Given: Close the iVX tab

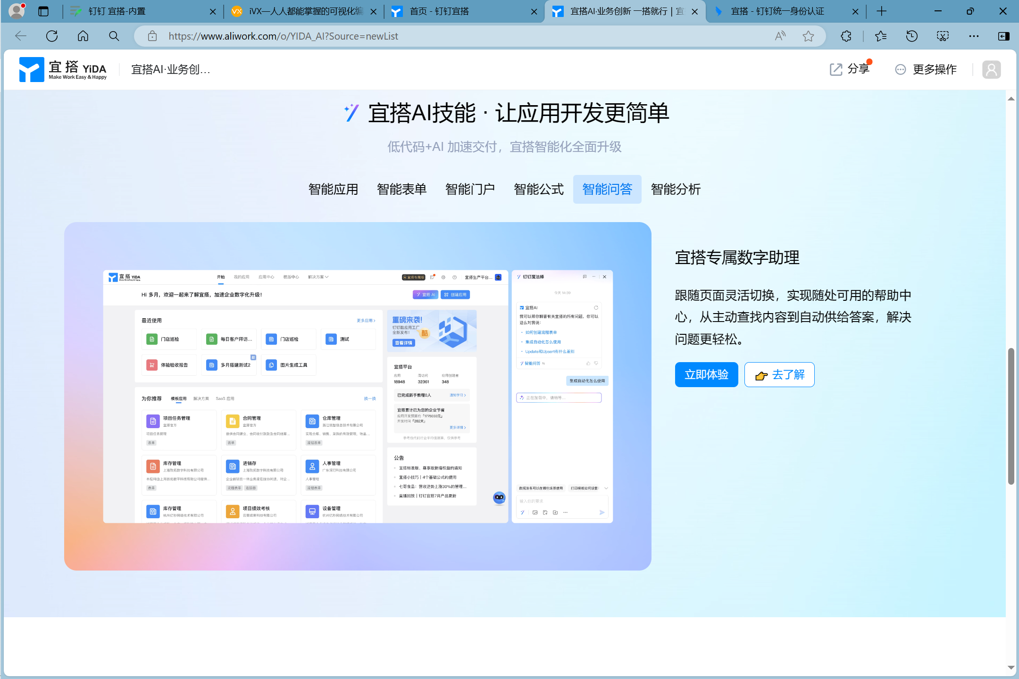Looking at the screenshot, I should 374,11.
